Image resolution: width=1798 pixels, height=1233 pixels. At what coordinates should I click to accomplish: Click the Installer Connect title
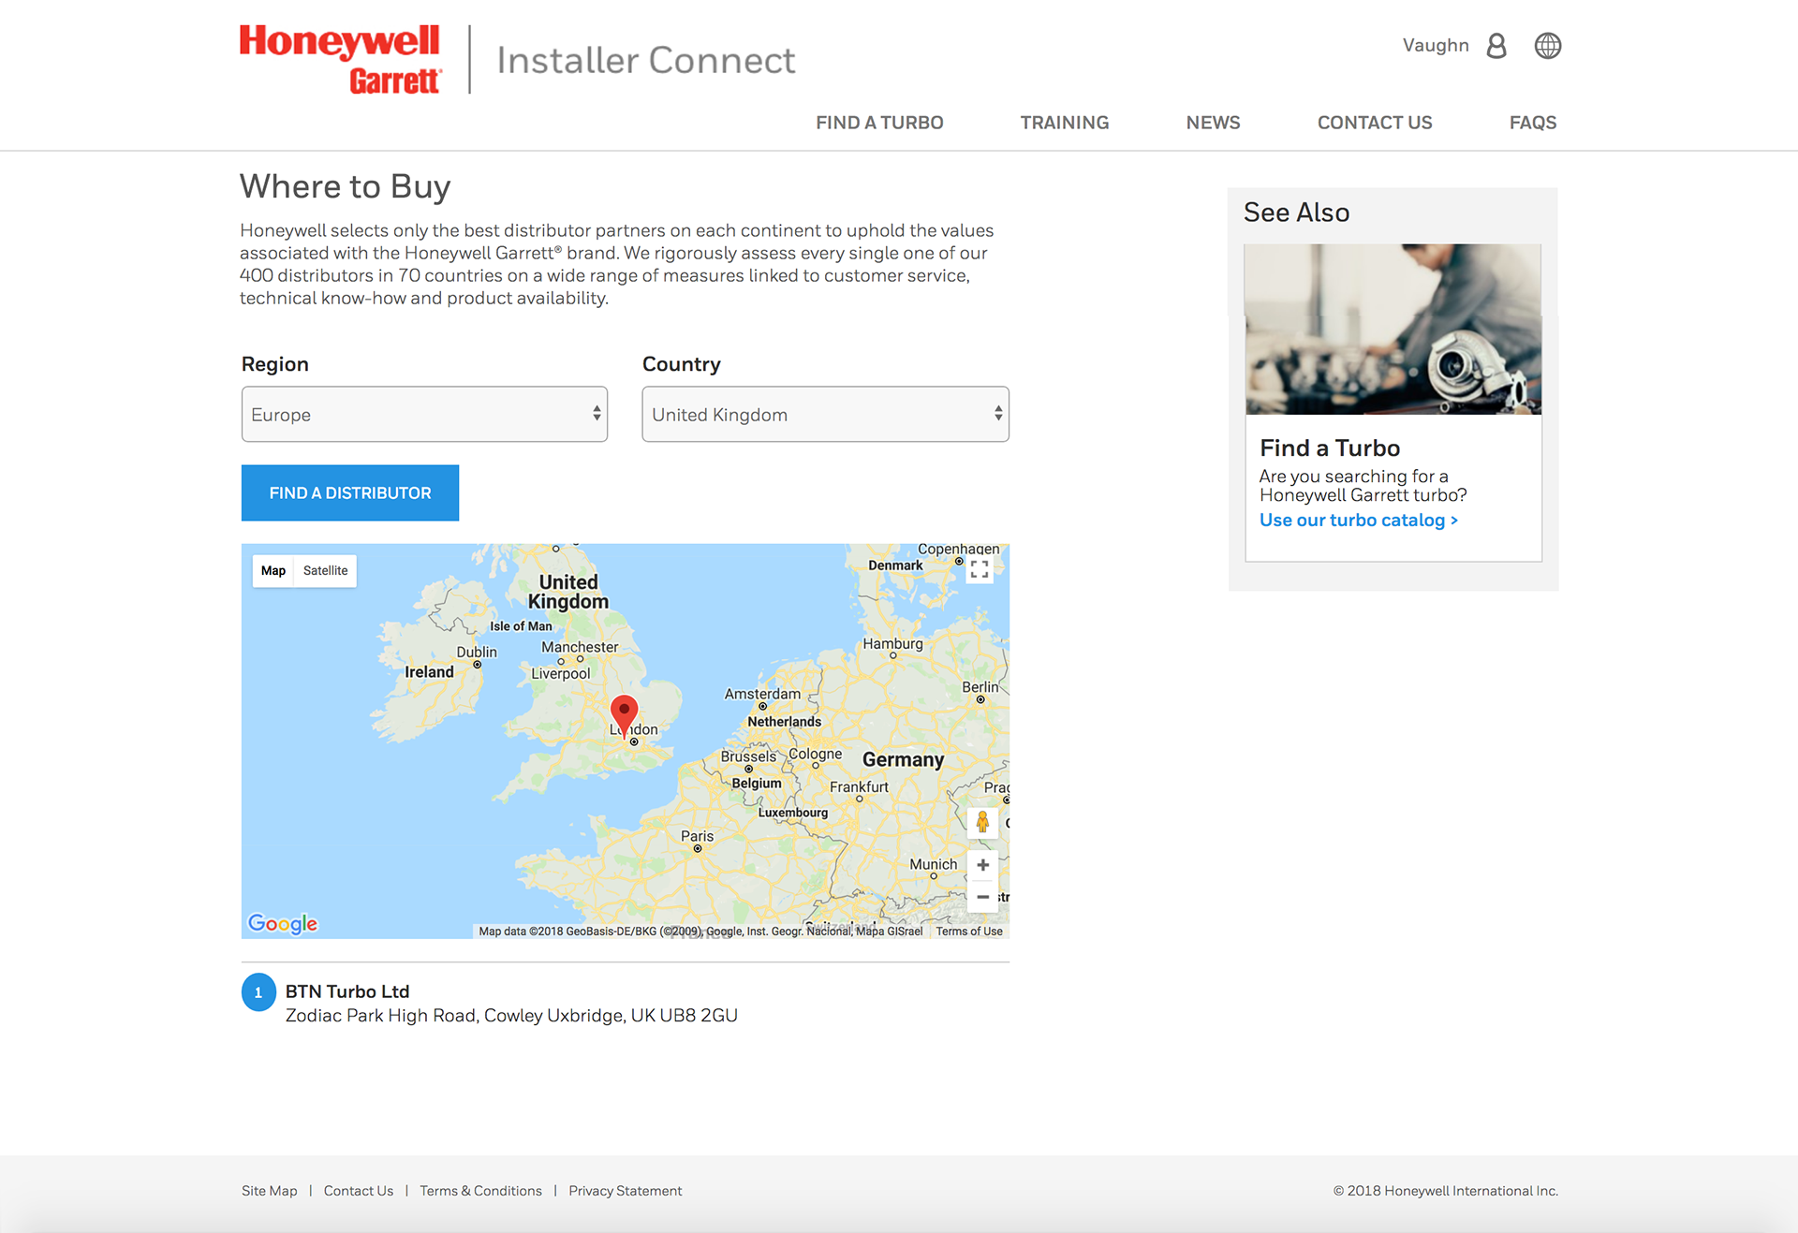(645, 61)
